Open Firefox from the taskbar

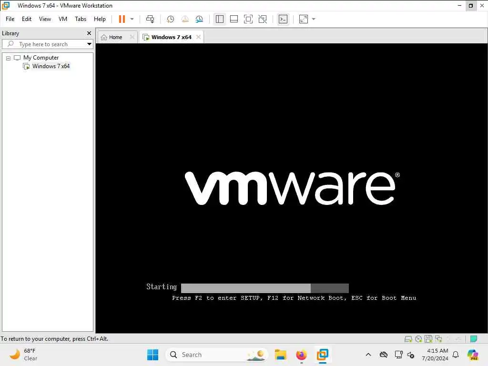(x=301, y=355)
